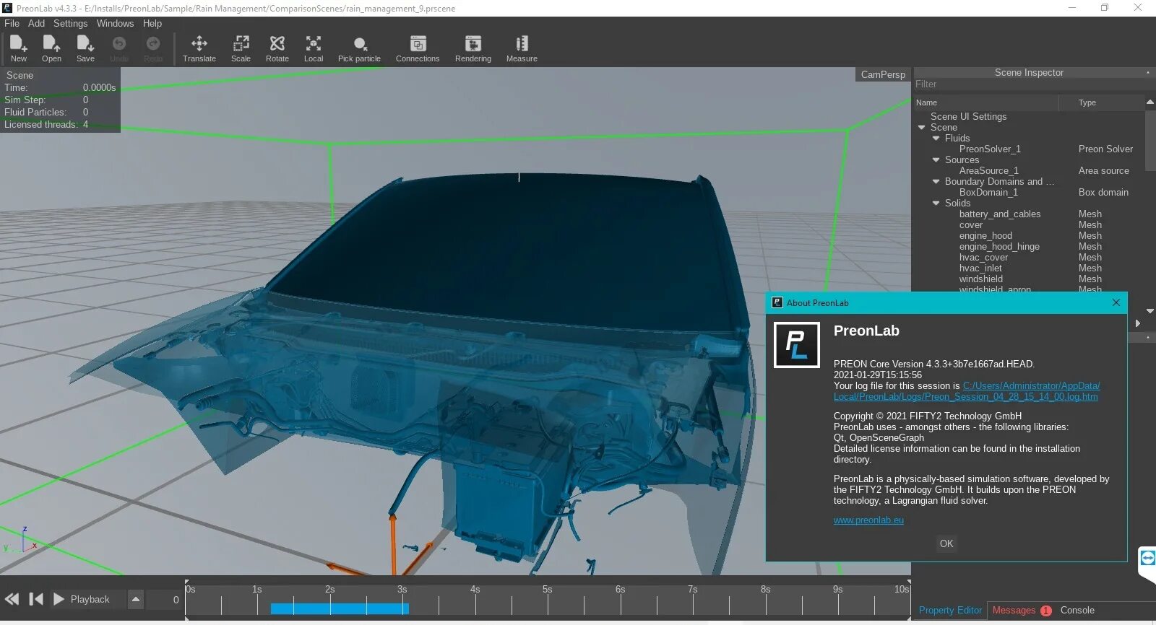Click the blue timeline simulated range bar
Image resolution: width=1156 pixels, height=625 pixels.
[340, 608]
